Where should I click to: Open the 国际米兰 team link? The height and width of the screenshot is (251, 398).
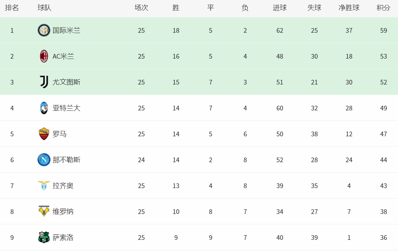(x=66, y=31)
